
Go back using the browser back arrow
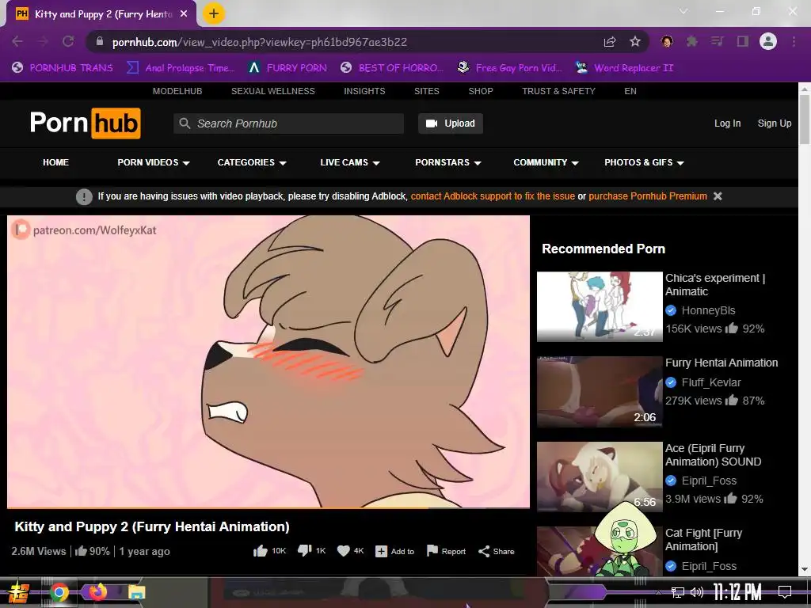[x=17, y=41]
